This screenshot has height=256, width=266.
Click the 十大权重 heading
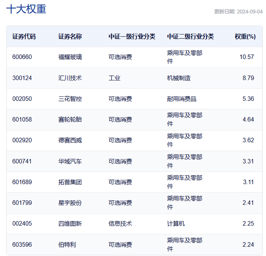coord(26,9)
